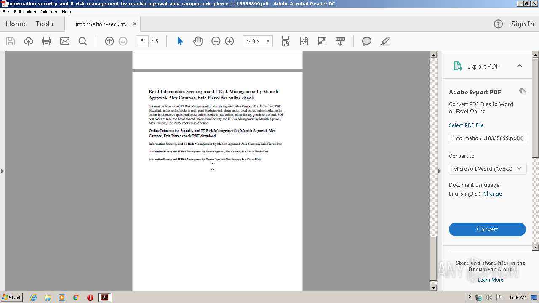
Task: Activate the Hand pan tool
Action: coord(198,41)
